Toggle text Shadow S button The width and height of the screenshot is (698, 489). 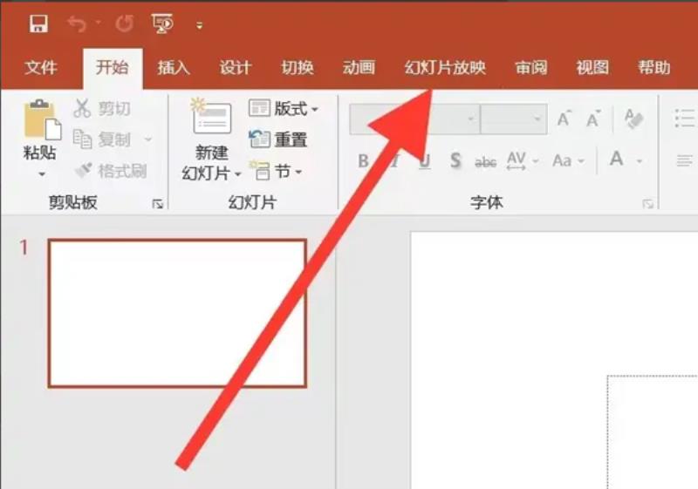click(x=455, y=160)
